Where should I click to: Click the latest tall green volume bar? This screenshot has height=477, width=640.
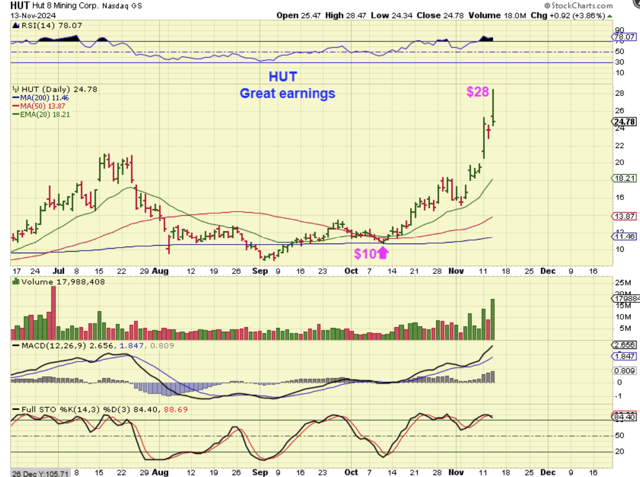(x=493, y=320)
